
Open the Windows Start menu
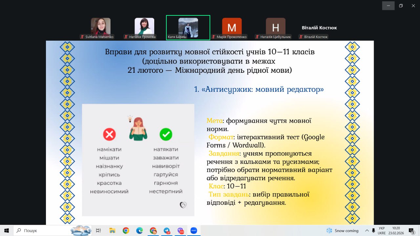[x=6, y=230]
